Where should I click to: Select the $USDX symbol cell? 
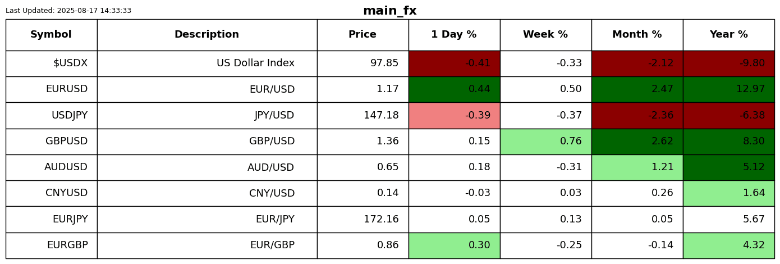51,63
